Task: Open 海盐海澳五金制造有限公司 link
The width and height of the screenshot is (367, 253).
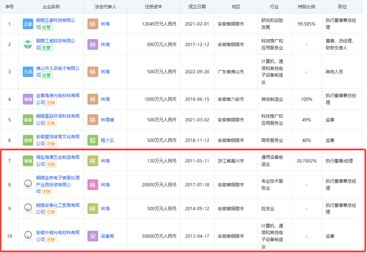Action: click(58, 161)
